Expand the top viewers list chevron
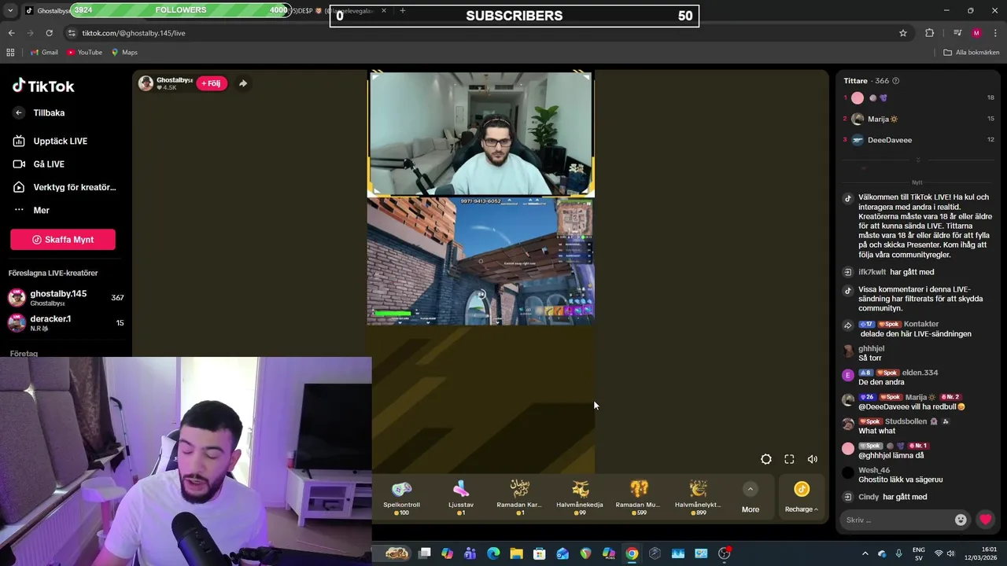This screenshot has height=566, width=1007. (917, 160)
